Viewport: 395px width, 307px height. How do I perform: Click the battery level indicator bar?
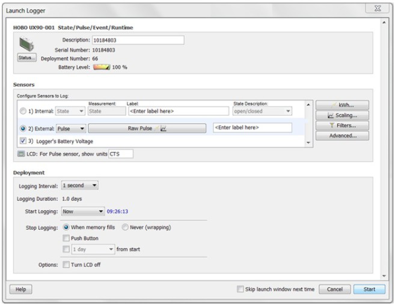click(101, 67)
